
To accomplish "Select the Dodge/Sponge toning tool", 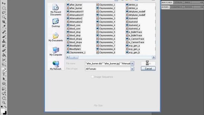I will [4, 64].
